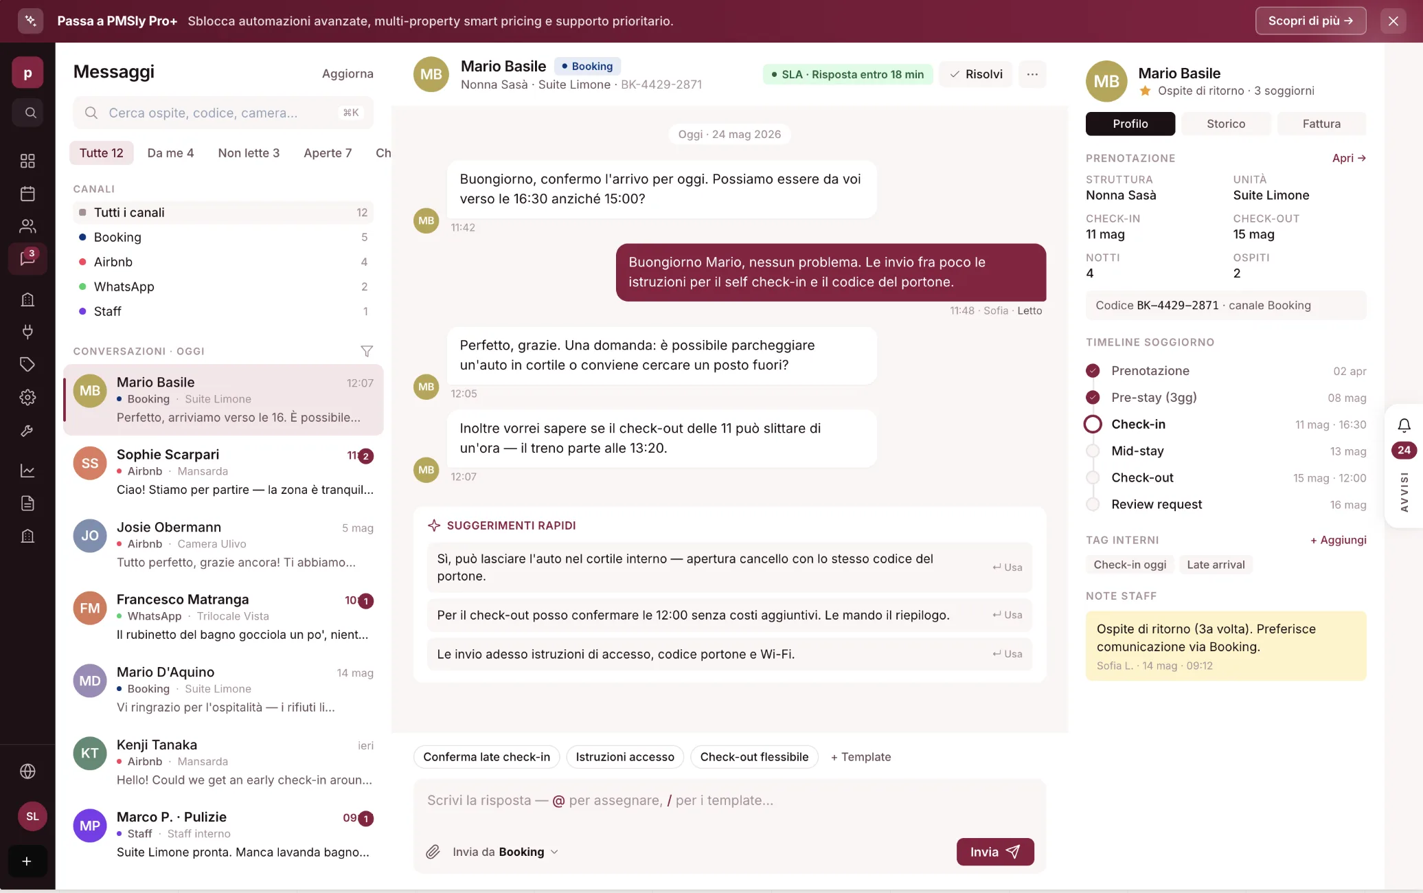The height and width of the screenshot is (893, 1423).
Task: Click the paperclip attachment icon
Action: pos(433,852)
